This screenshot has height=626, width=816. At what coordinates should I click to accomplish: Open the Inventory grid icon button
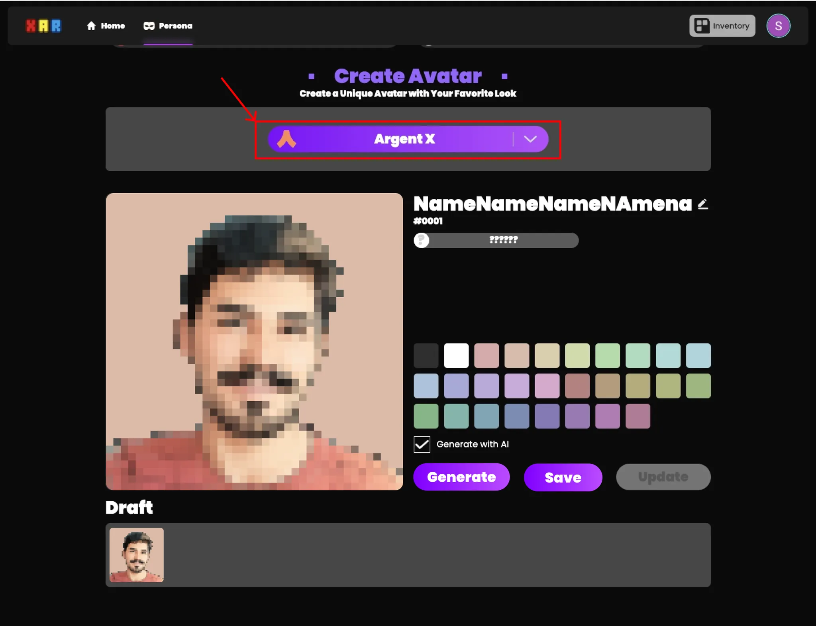click(702, 26)
